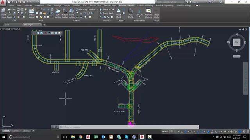Click the Clean Screen icon in status bar
Screen dimensions: 250x140
coord(244,131)
